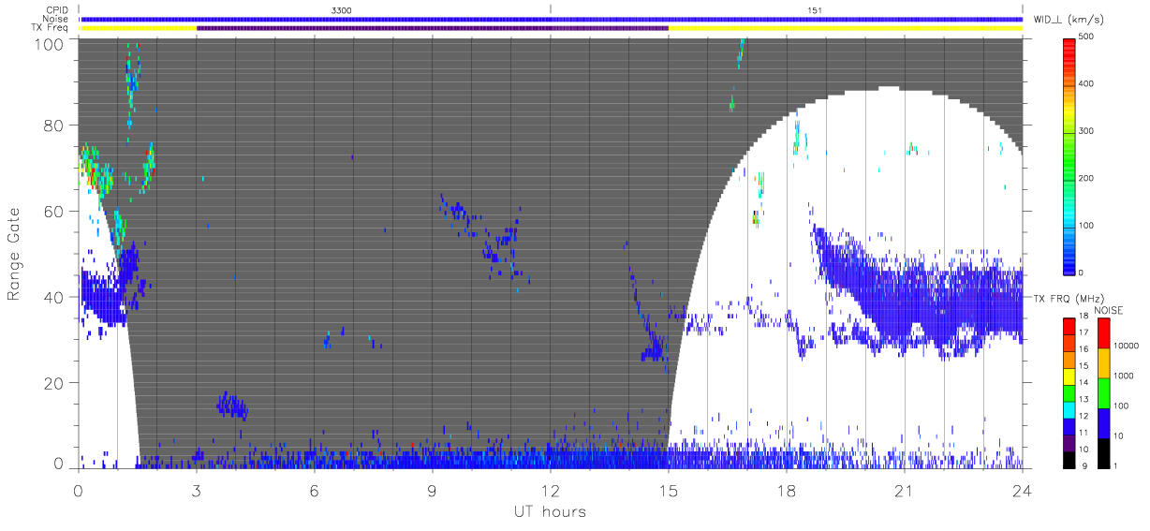The height and width of the screenshot is (531, 1150).
Task: Click the UT hour tick label 15
Action: [x=669, y=490]
